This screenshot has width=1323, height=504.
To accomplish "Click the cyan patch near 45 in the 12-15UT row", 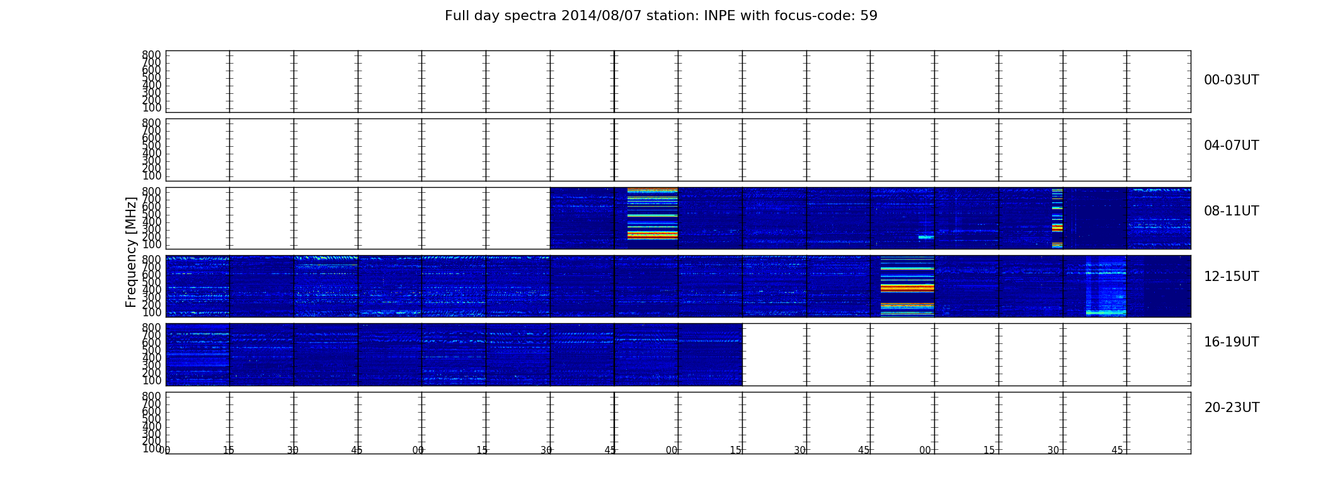I will pos(1106,286).
